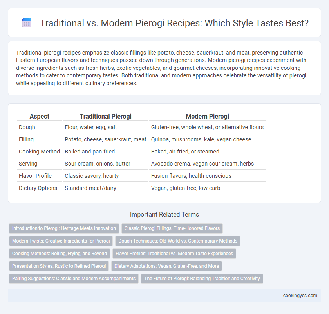This screenshot has width=329, height=314.
Task: Select the Aspect column header
Action: (40, 116)
